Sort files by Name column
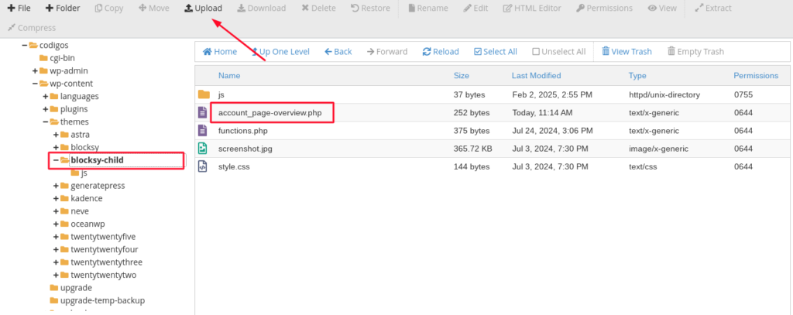Viewport: 793px width, 315px height. pyautogui.click(x=229, y=76)
